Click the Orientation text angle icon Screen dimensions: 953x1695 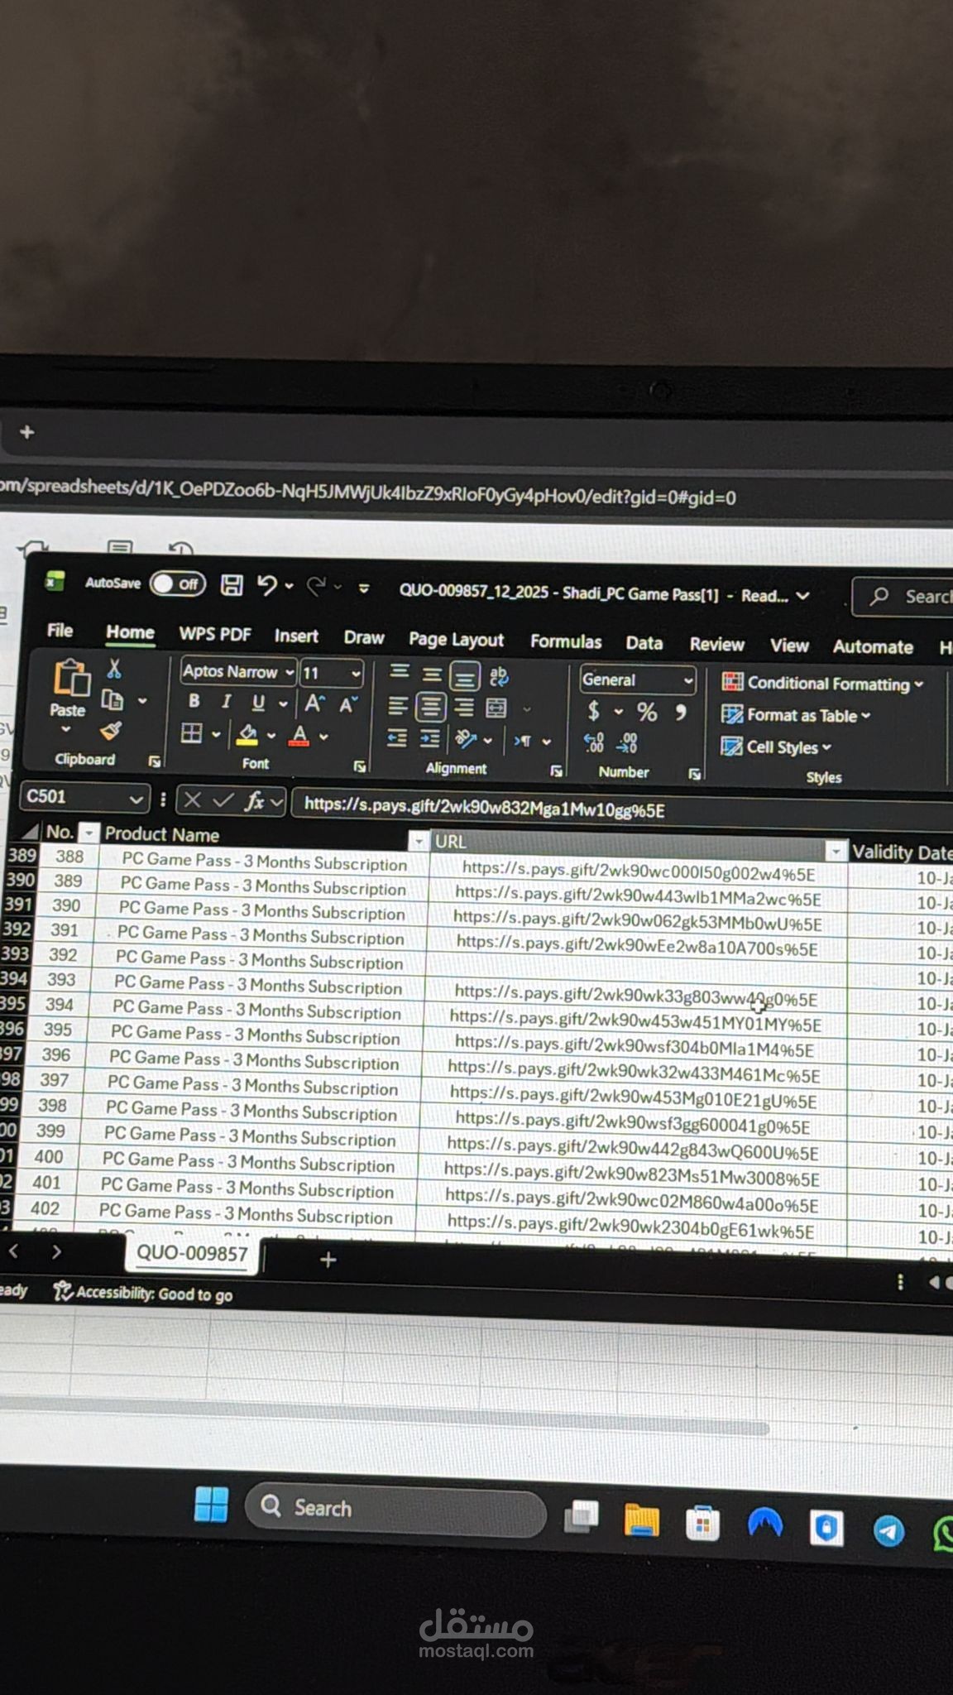click(x=466, y=740)
